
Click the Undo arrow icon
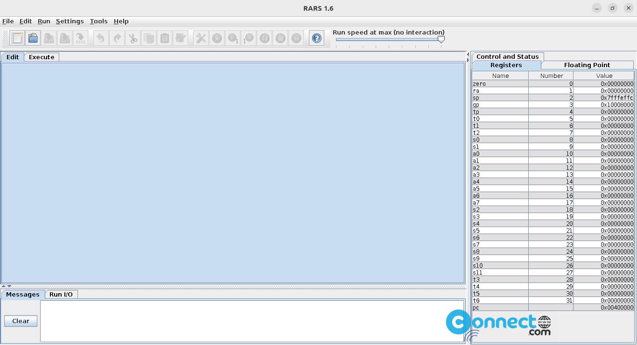101,38
